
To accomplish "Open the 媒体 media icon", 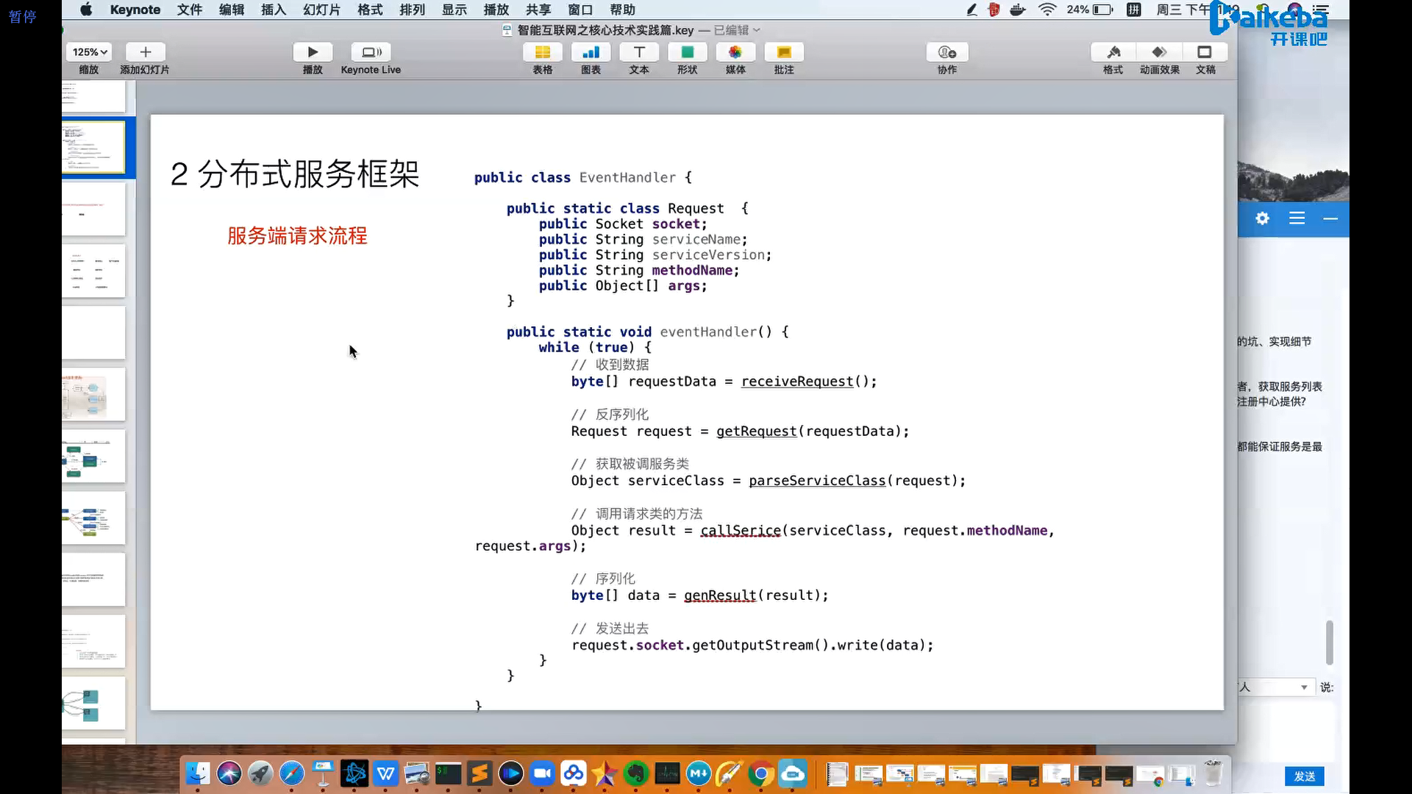I will [735, 52].
